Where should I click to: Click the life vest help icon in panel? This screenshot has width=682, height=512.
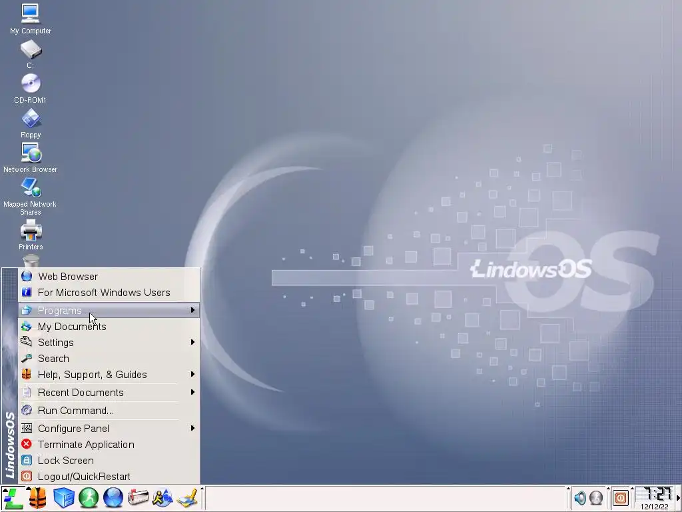[38, 498]
